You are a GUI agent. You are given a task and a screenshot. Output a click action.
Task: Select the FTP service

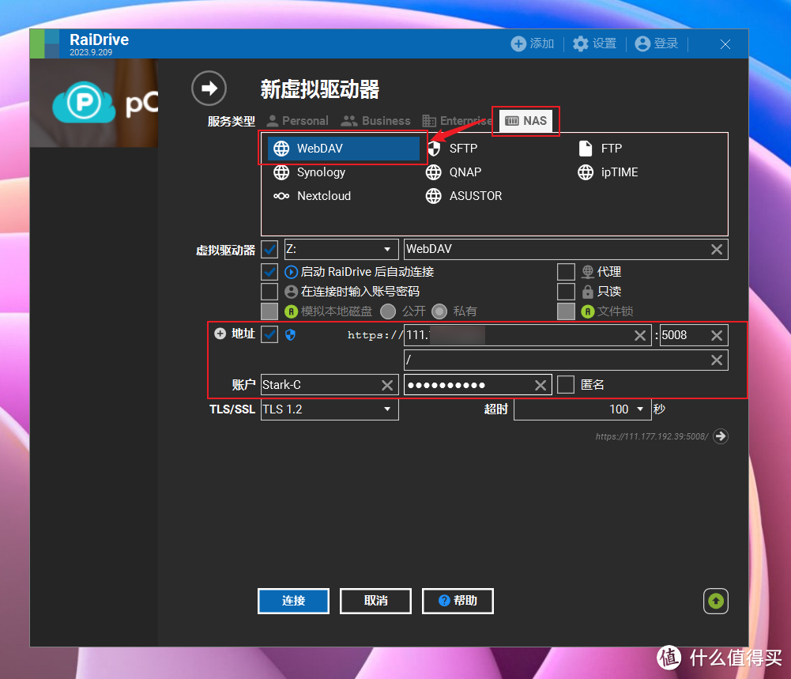click(x=601, y=149)
